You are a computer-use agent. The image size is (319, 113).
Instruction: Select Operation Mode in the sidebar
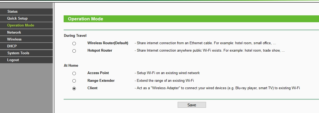(26, 25)
